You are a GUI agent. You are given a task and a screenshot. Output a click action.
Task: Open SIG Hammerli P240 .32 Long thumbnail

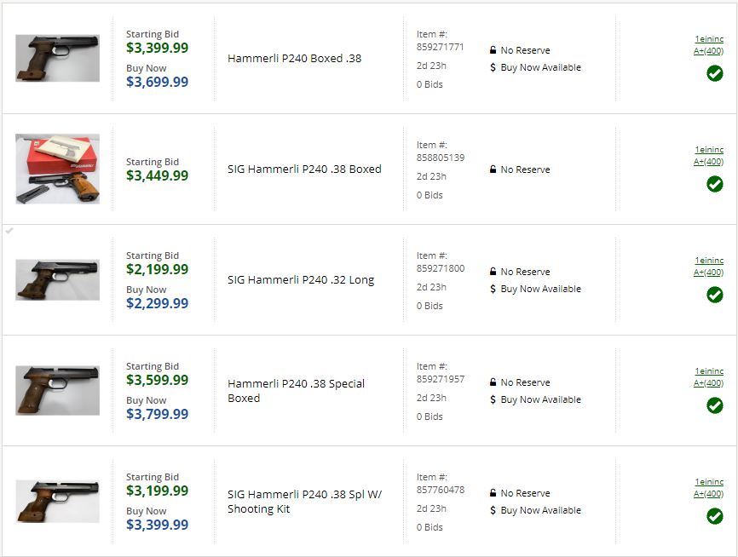(57, 280)
